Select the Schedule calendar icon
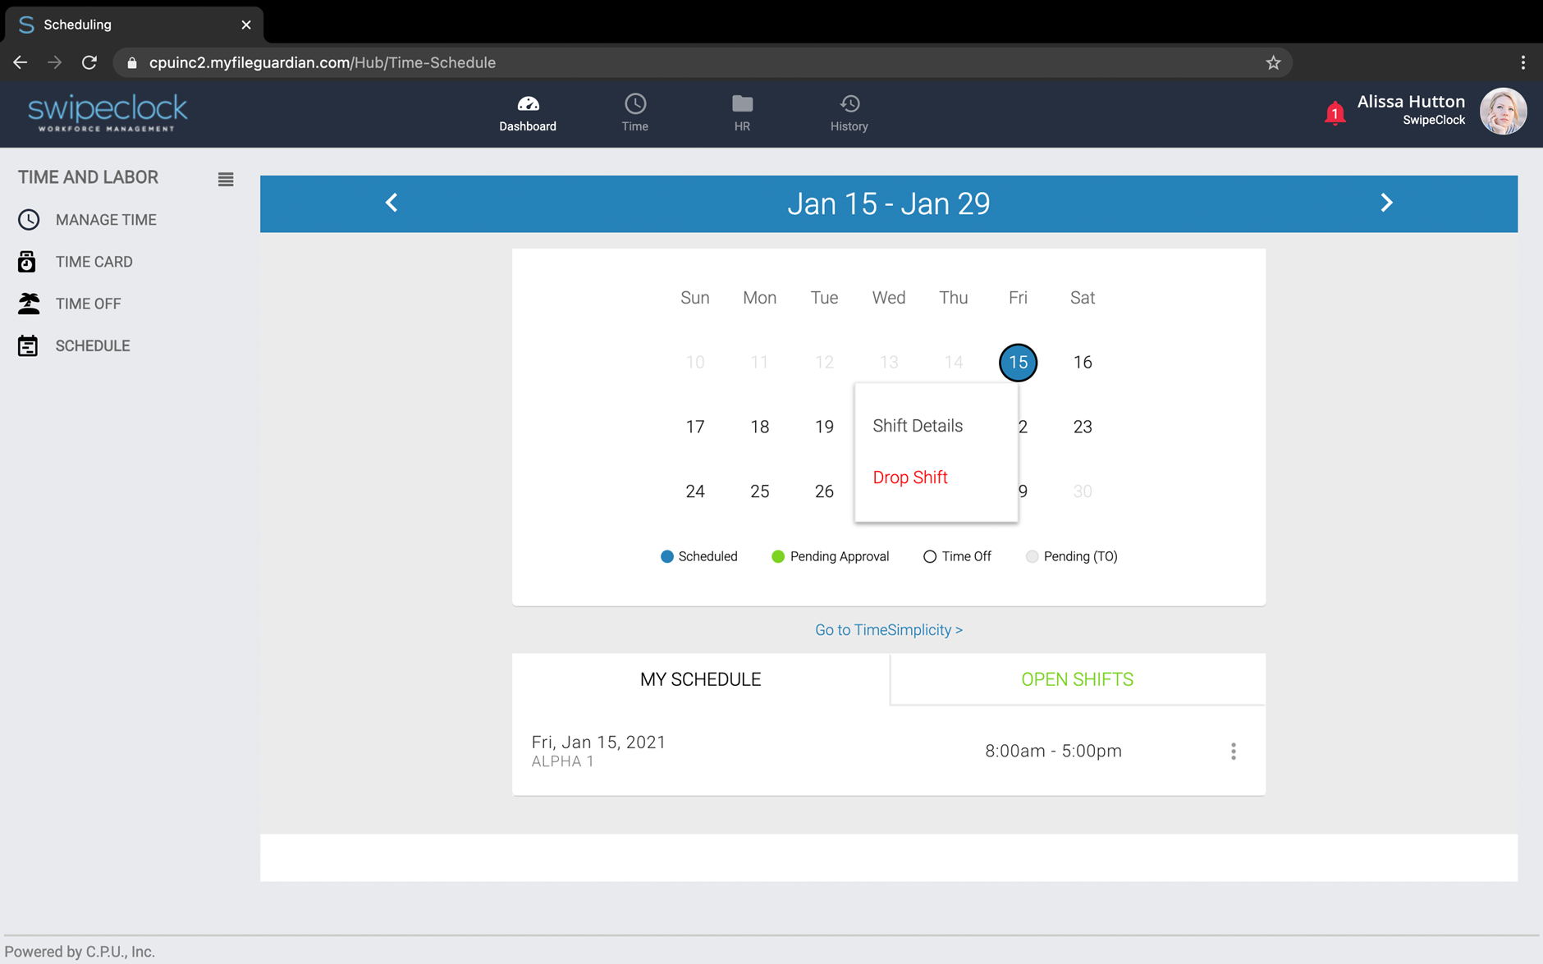Screen dimensions: 1543x964 pyautogui.click(x=29, y=345)
